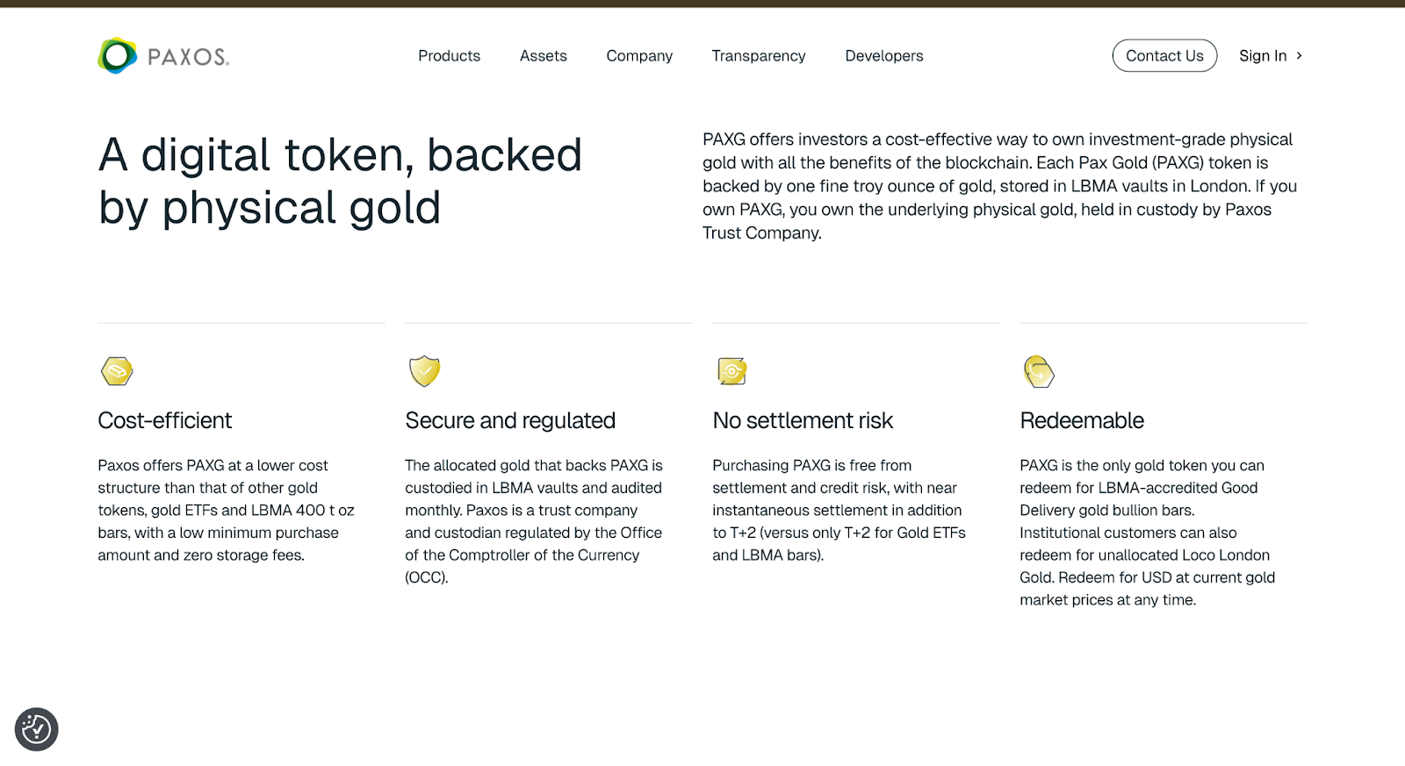Open the Products menu
Image resolution: width=1405 pixels, height=766 pixels.
click(x=449, y=56)
